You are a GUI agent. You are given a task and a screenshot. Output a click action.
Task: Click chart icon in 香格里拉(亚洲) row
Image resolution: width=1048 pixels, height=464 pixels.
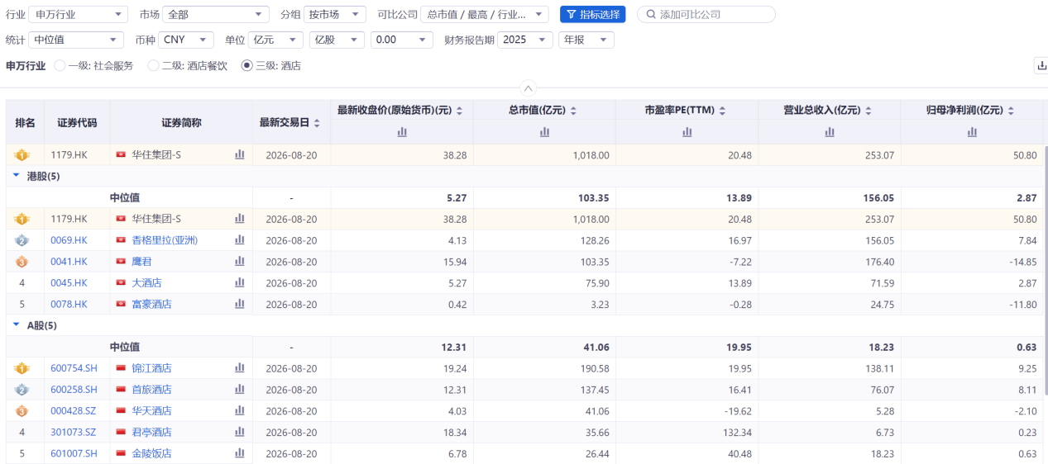(x=240, y=240)
